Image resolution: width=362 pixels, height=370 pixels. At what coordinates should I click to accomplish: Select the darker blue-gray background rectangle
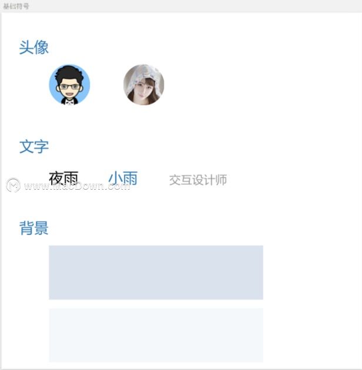156,273
